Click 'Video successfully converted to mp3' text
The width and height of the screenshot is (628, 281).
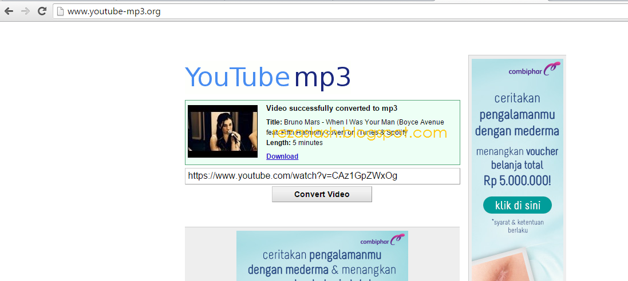coord(331,109)
